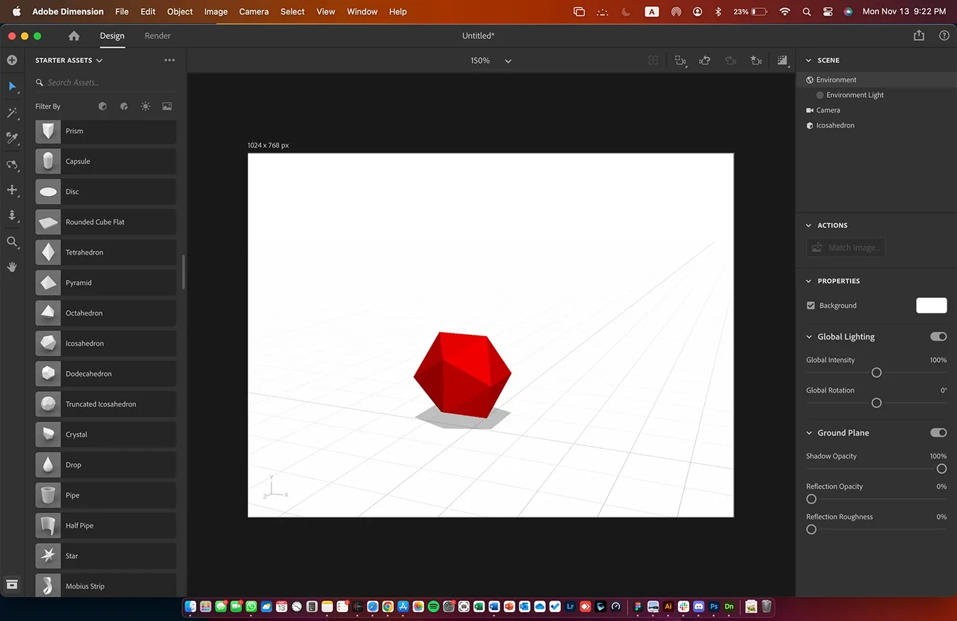
Task: Click the assets panel scrollbar
Action: 183,272
